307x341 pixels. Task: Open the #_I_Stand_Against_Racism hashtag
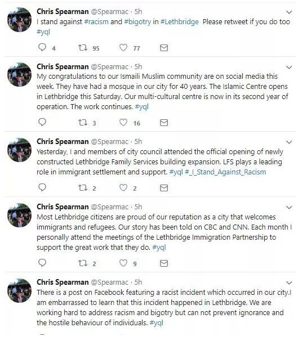tap(225, 172)
